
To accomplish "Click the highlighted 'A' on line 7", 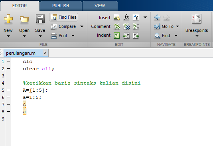I will click(x=24, y=105).
